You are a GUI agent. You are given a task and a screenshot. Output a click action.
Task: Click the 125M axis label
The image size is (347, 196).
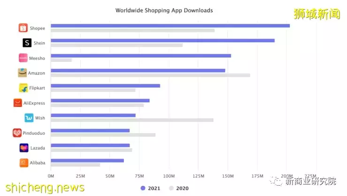[x=198, y=176]
